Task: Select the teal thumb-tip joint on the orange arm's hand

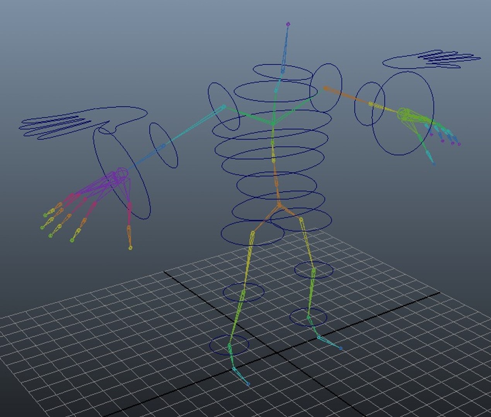Action: (x=433, y=164)
